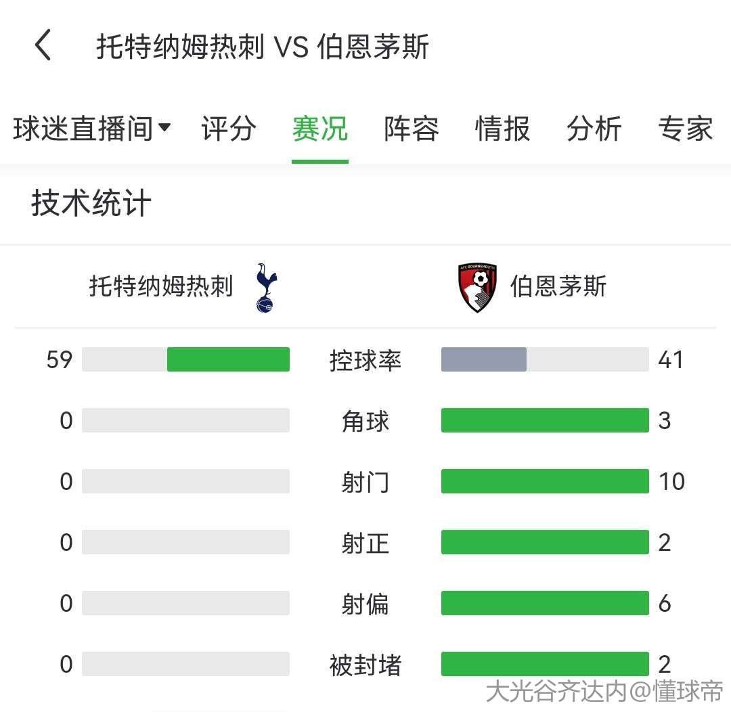The width and height of the screenshot is (731, 712).
Task: Tap the Tottenham Hotspur cockerel crest
Action: coord(266,287)
